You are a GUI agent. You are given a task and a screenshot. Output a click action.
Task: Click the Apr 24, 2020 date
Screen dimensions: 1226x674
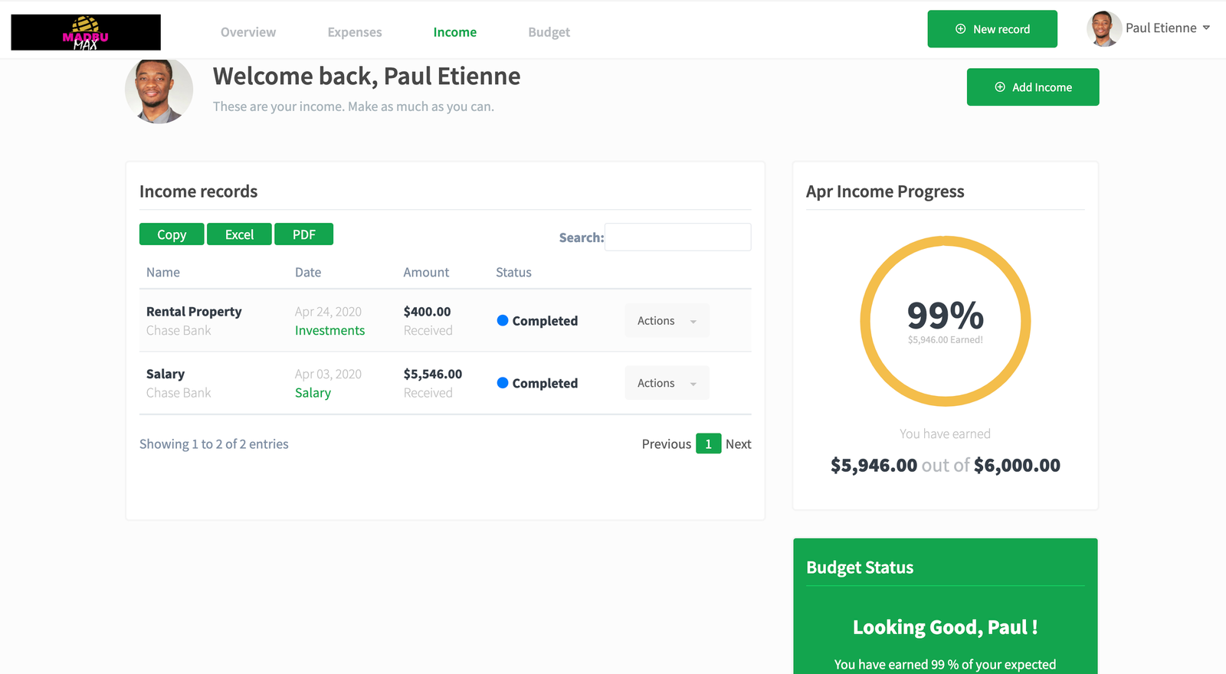pos(328,312)
